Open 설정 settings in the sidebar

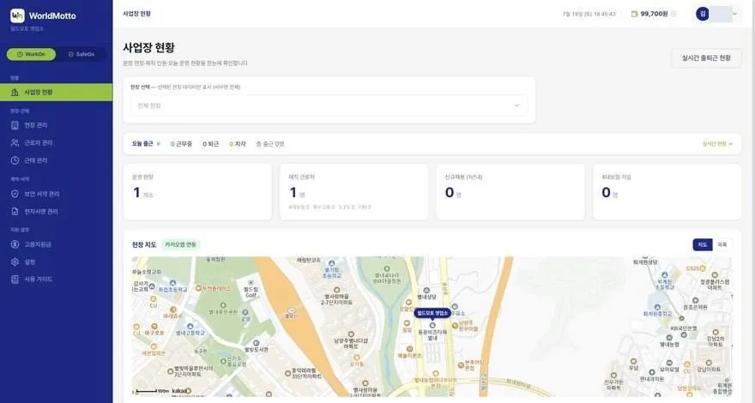coord(56,262)
